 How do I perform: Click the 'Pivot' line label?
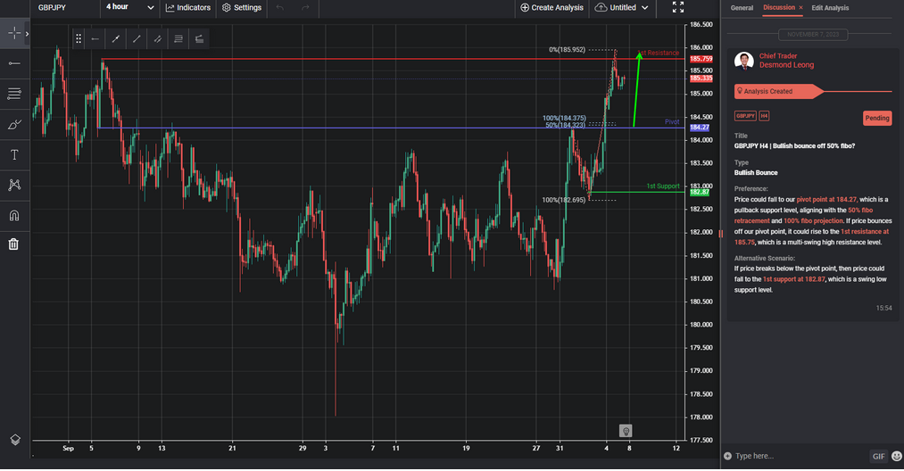tap(672, 121)
